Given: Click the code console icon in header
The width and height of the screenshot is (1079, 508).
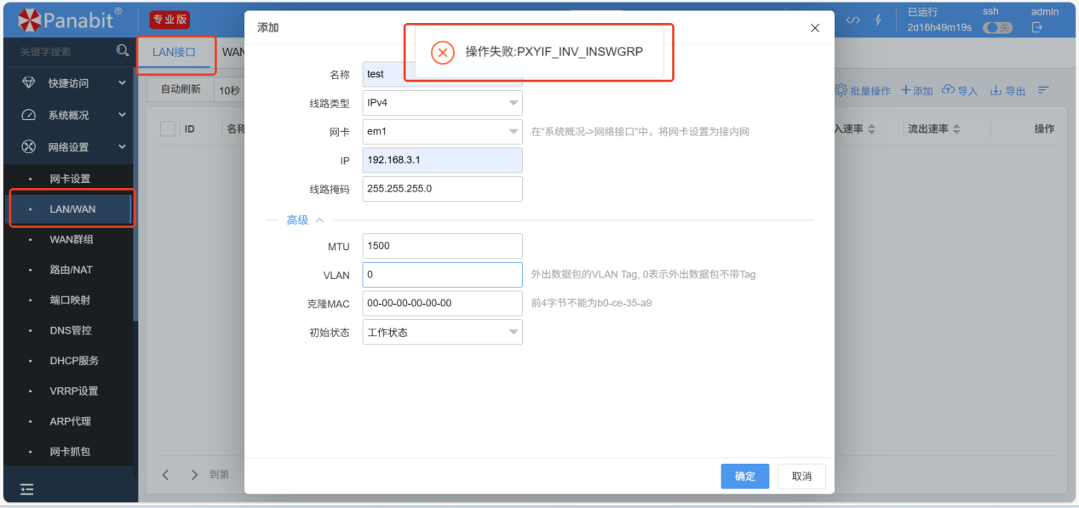Looking at the screenshot, I should tap(852, 20).
